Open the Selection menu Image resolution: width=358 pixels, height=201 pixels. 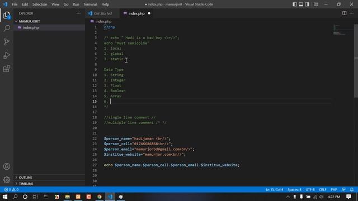tap(40, 4)
